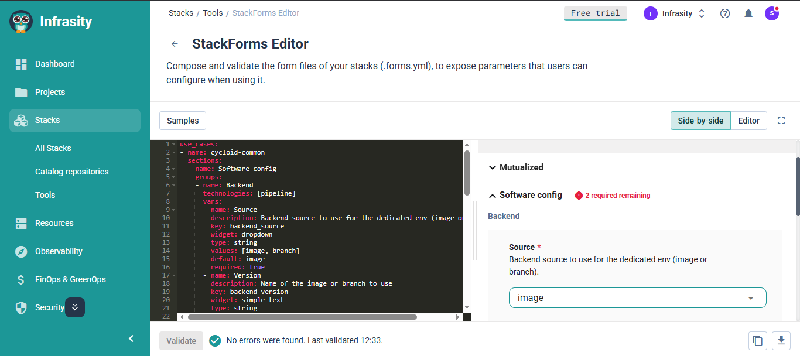
Task: Open the Infrasity organization switcher
Action: click(675, 13)
